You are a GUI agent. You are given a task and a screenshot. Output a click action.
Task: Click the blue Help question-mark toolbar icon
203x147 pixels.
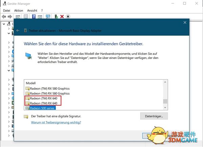point(34,17)
